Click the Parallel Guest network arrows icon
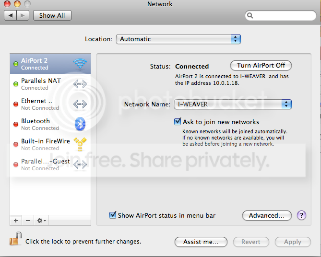The image size is (321, 257). (x=80, y=164)
